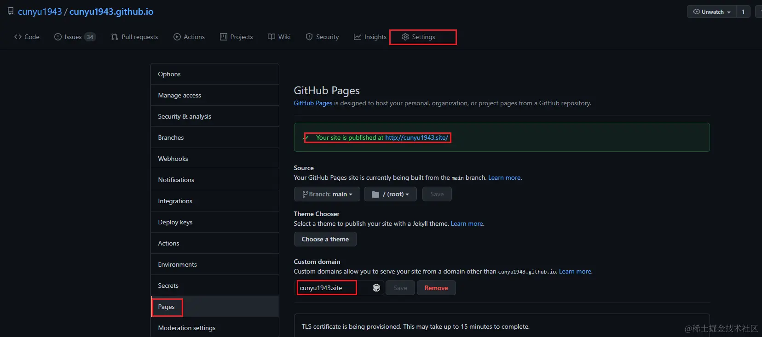Viewport: 762px width, 337px height.
Task: Open Security & analysis settings
Action: [215, 116]
